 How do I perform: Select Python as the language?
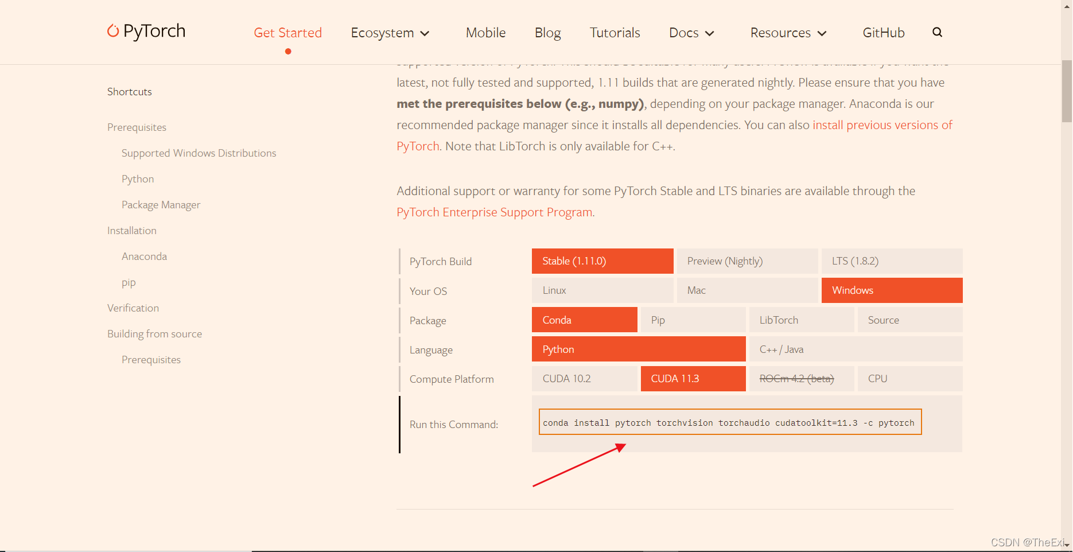click(x=639, y=349)
